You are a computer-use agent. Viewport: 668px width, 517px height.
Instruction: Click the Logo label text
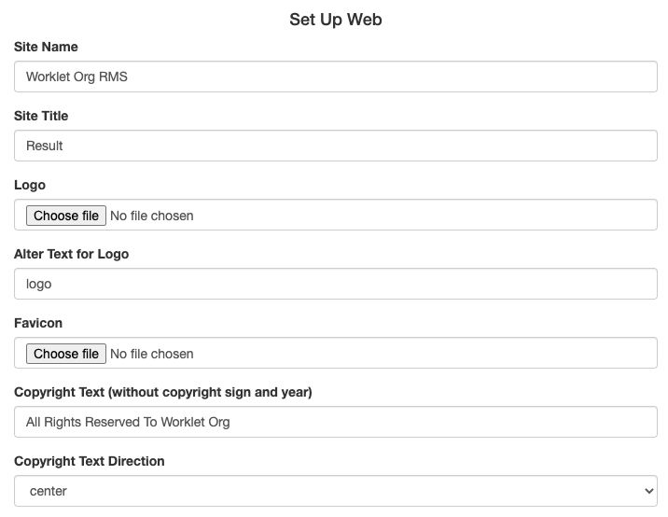pyautogui.click(x=30, y=185)
